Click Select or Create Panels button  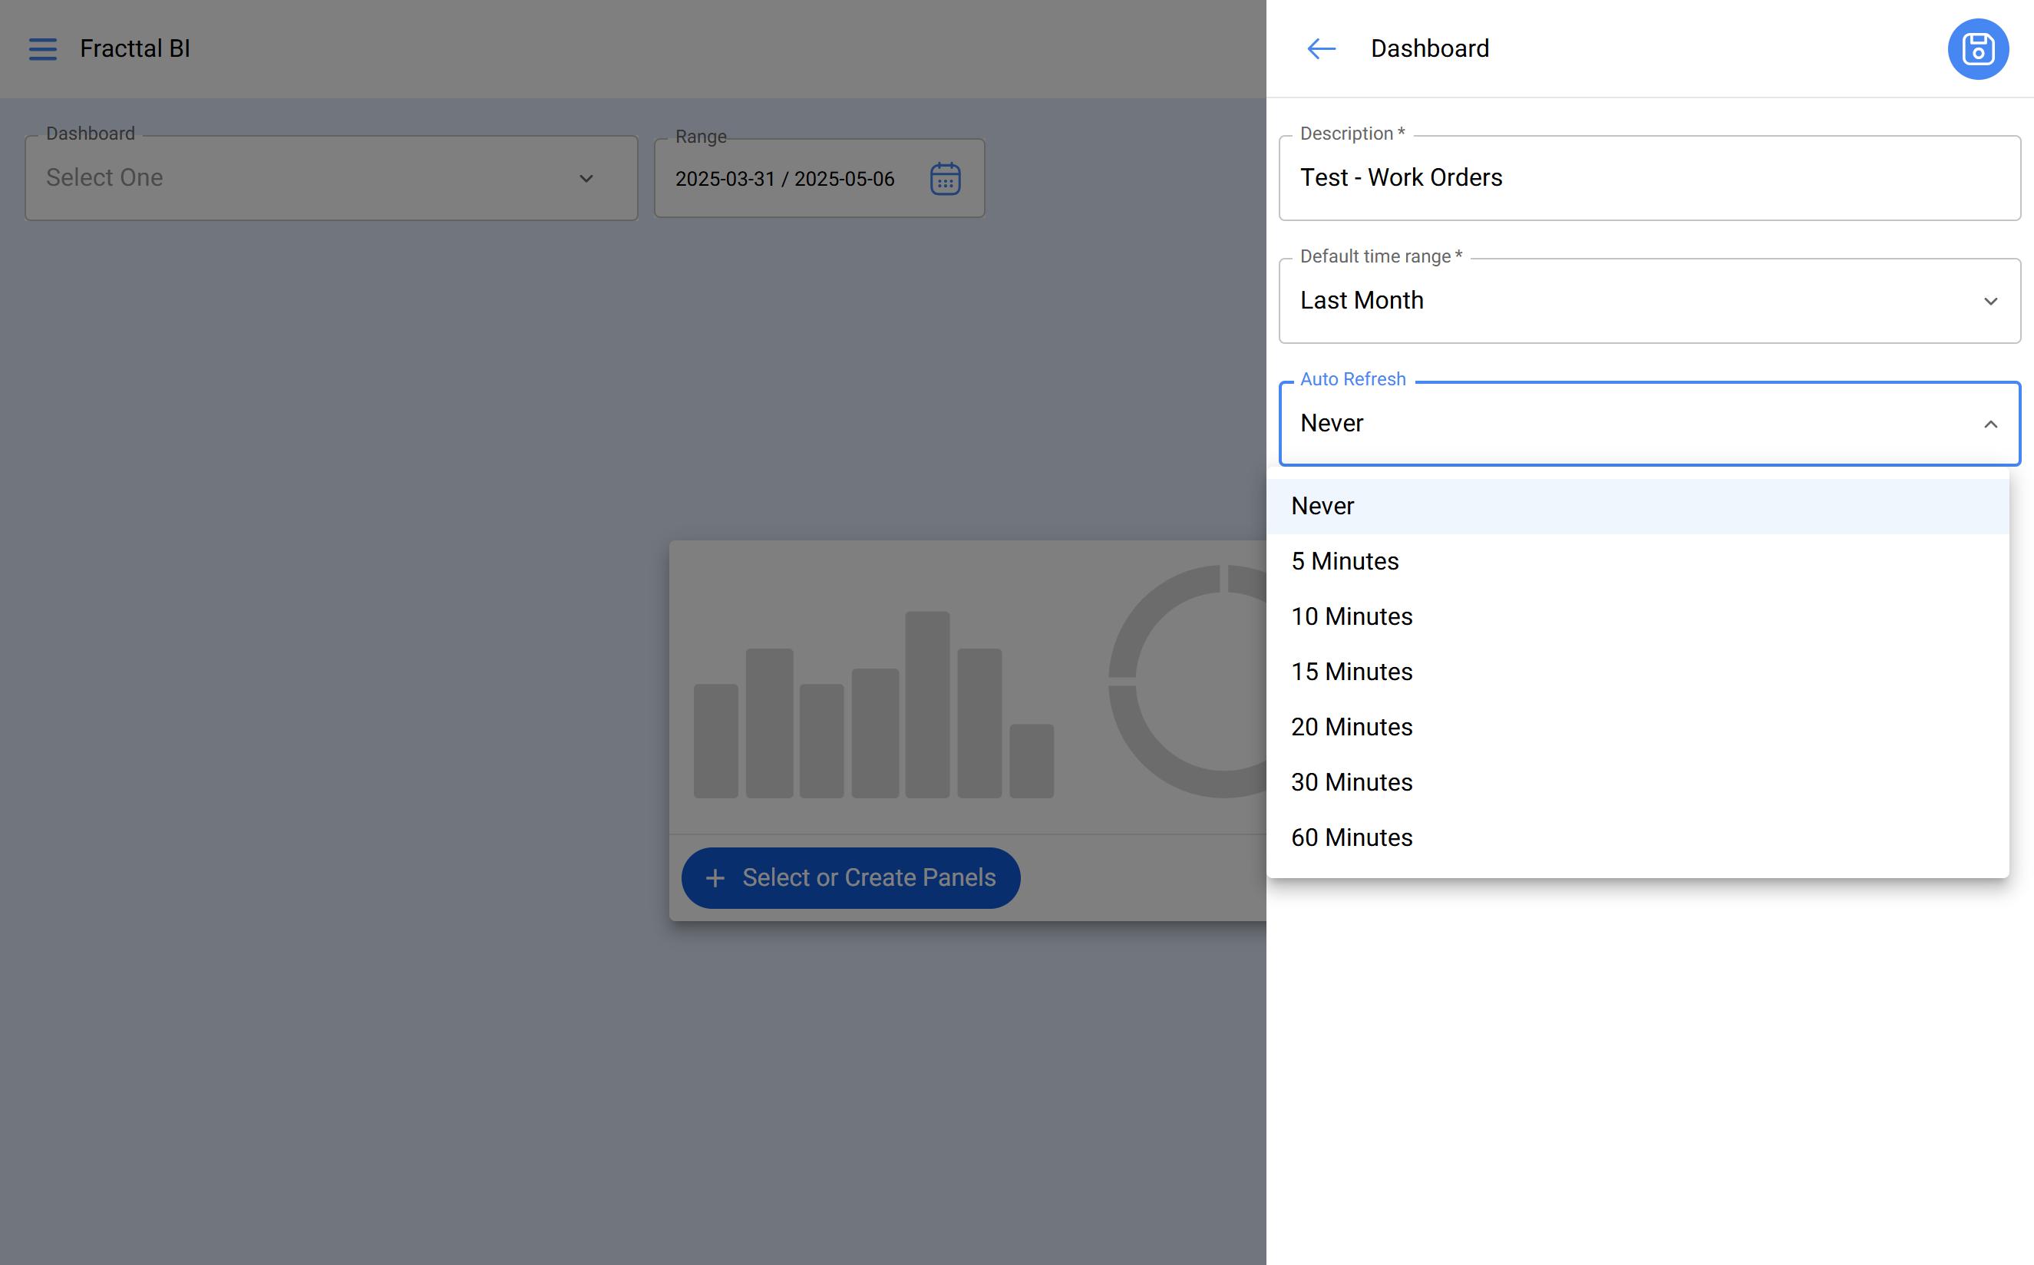pyautogui.click(x=850, y=877)
